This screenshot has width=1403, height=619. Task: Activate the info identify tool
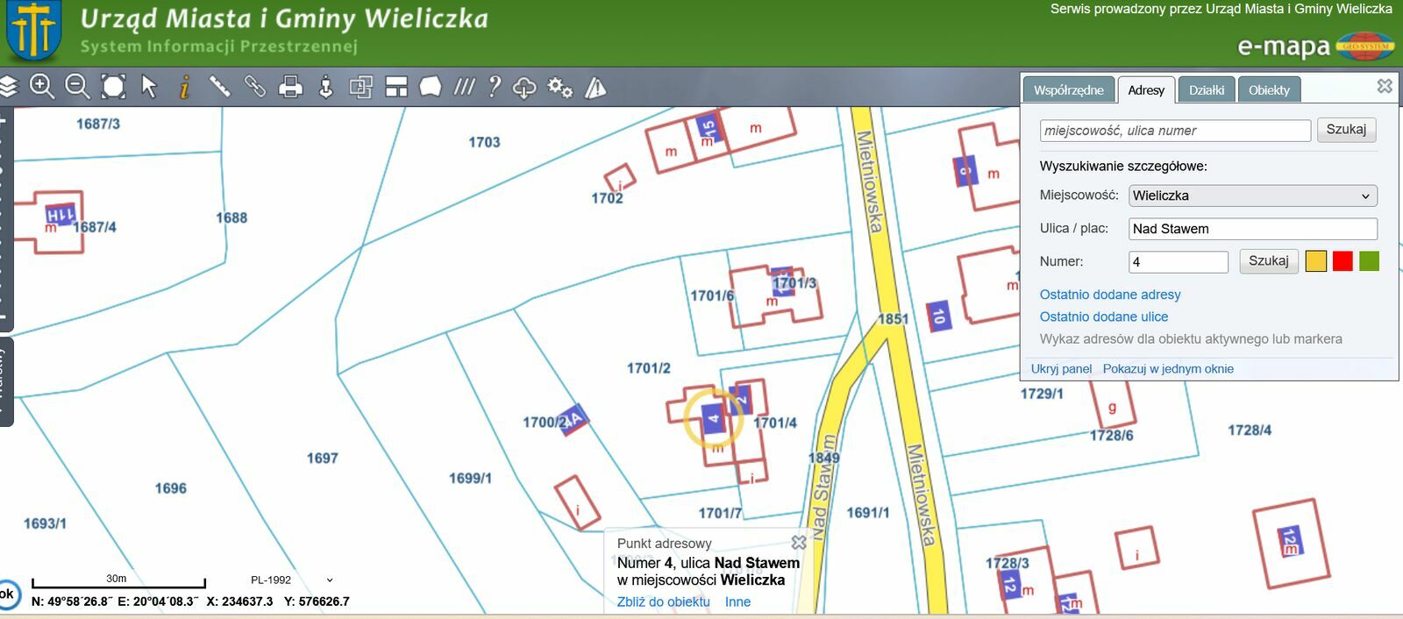pos(184,87)
